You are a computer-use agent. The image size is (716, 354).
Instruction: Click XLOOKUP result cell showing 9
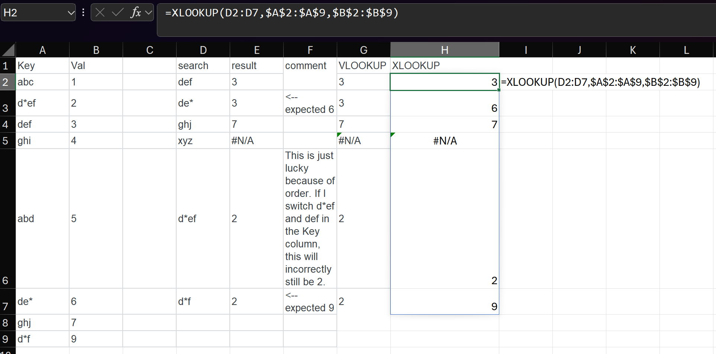coord(445,302)
